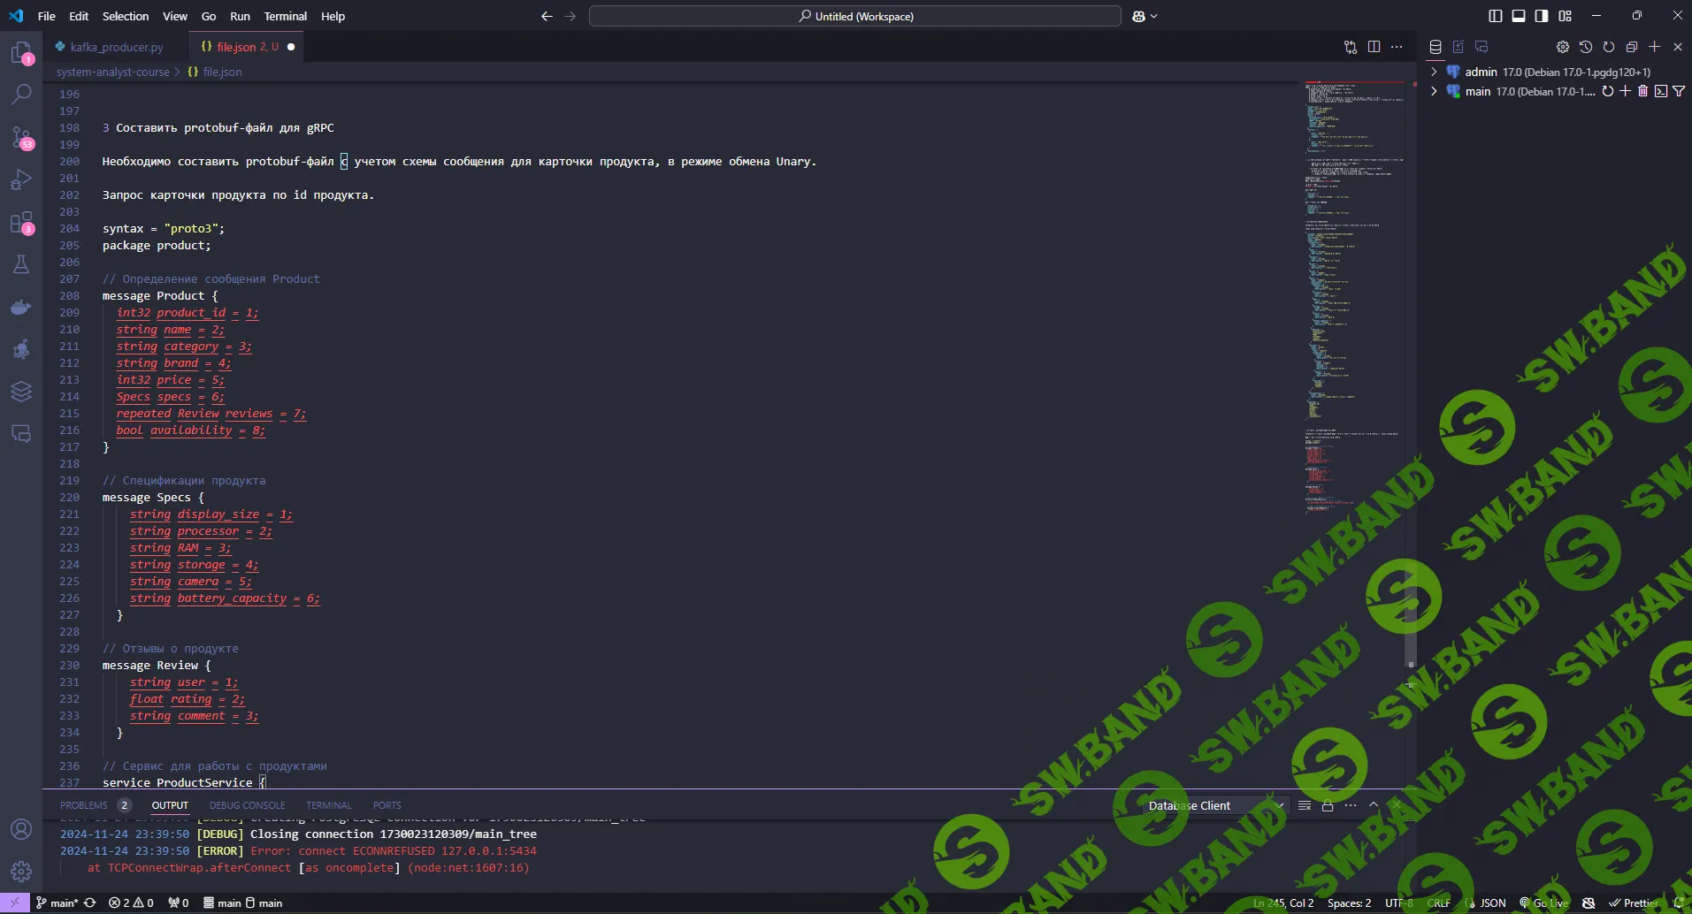Click the remote window indicator in status bar
The width and height of the screenshot is (1692, 914).
(x=15, y=903)
